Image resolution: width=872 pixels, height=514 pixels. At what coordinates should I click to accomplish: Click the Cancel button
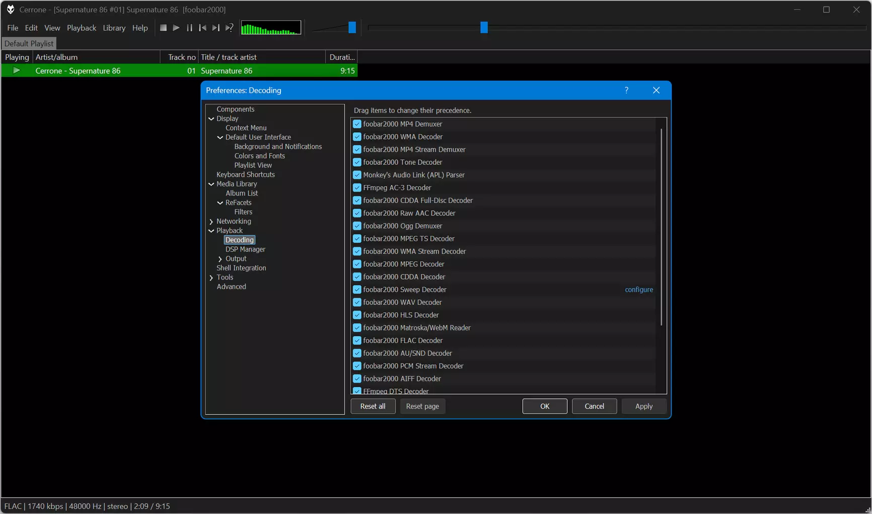click(594, 406)
